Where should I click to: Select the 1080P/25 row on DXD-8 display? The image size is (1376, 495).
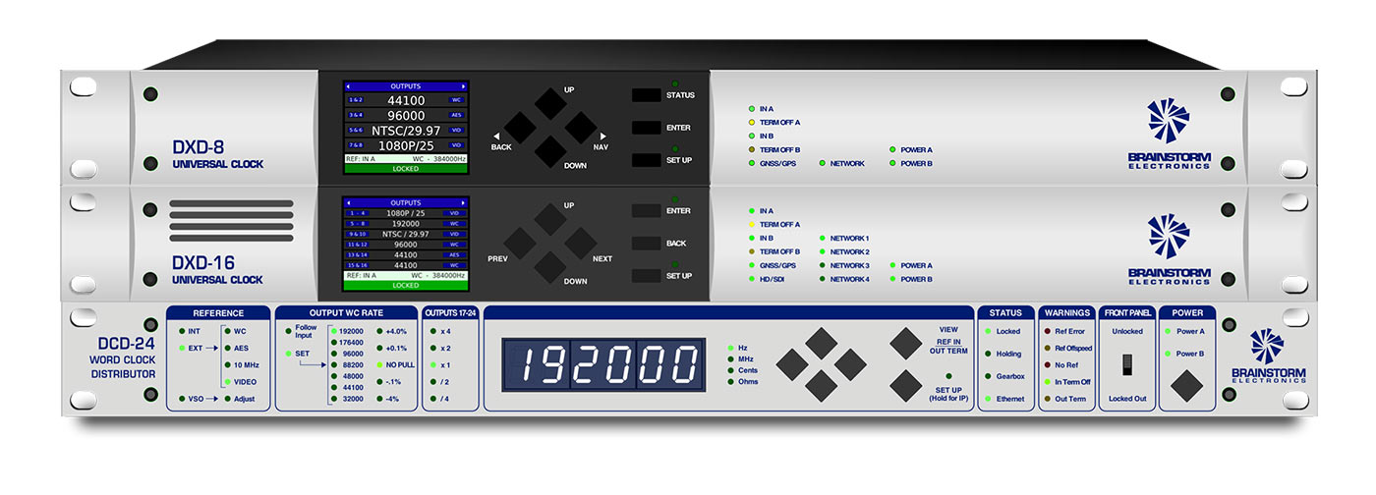[x=406, y=144]
